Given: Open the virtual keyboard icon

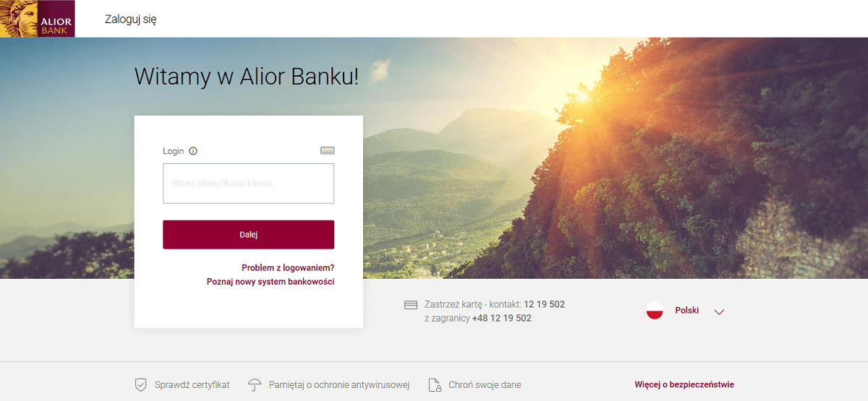Looking at the screenshot, I should (x=328, y=150).
